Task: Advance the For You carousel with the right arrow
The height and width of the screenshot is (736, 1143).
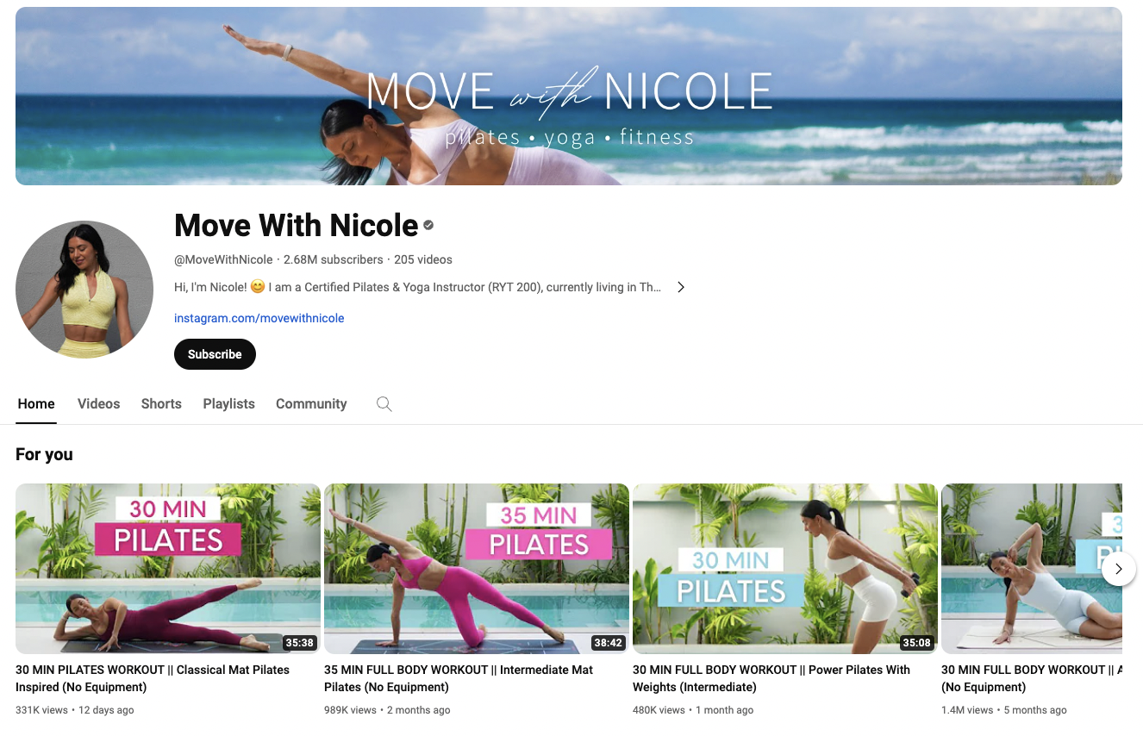Action: point(1118,569)
